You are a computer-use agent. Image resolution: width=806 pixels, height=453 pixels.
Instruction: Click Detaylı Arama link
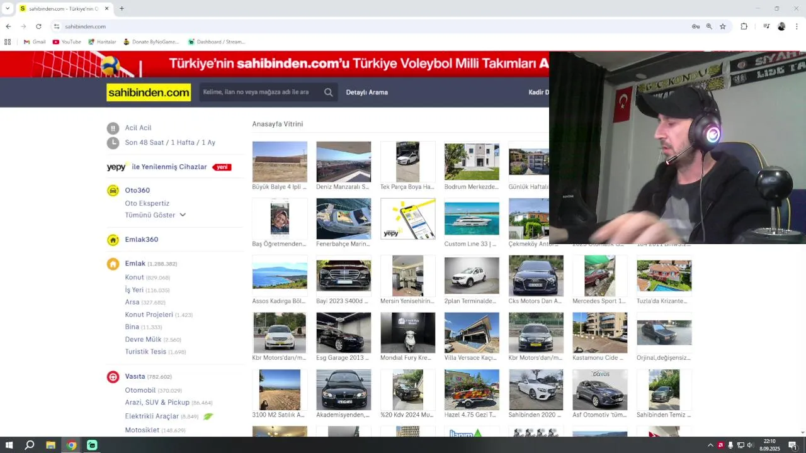pyautogui.click(x=367, y=92)
